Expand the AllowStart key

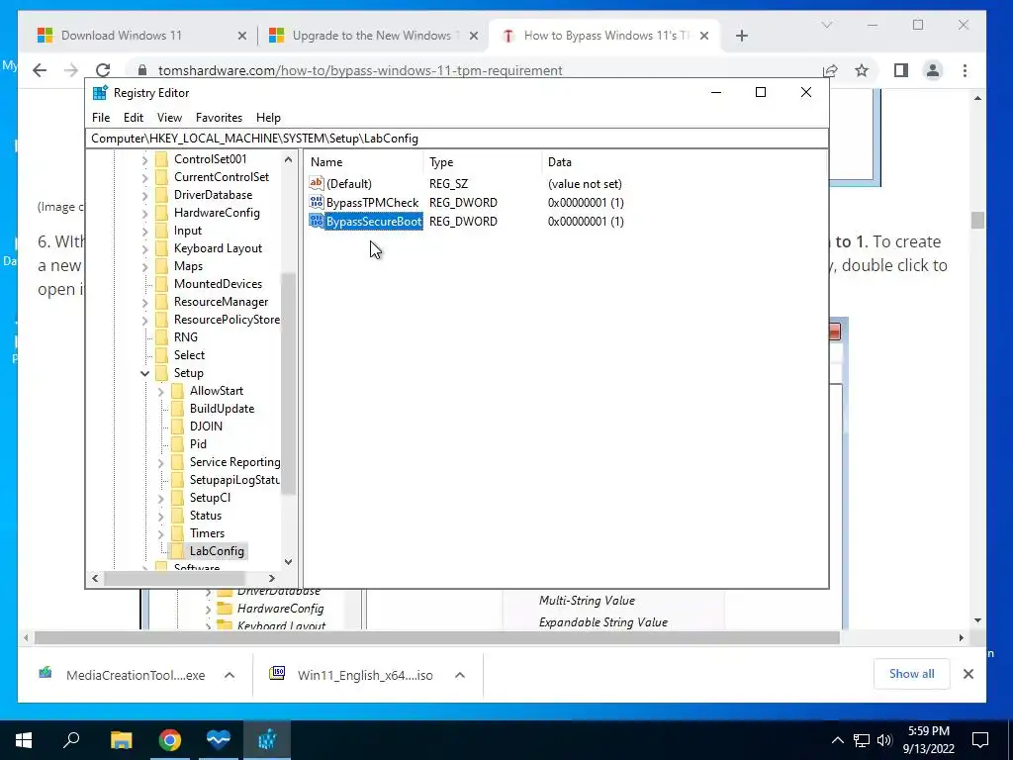coord(161,391)
